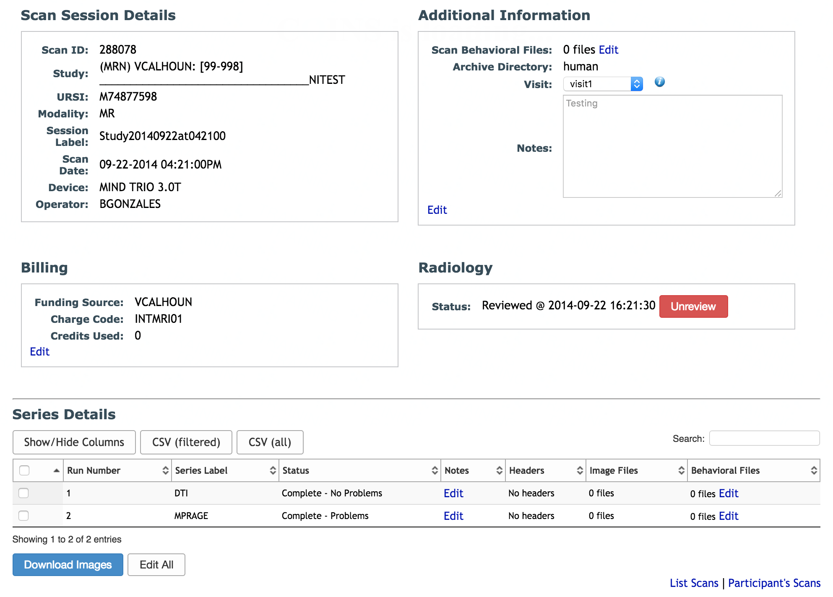Open the Visit dropdown showing visit1
The width and height of the screenshot is (833, 597).
[x=602, y=84]
